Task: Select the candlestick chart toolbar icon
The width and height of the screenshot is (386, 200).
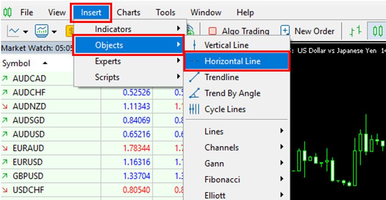Action: 378,31
